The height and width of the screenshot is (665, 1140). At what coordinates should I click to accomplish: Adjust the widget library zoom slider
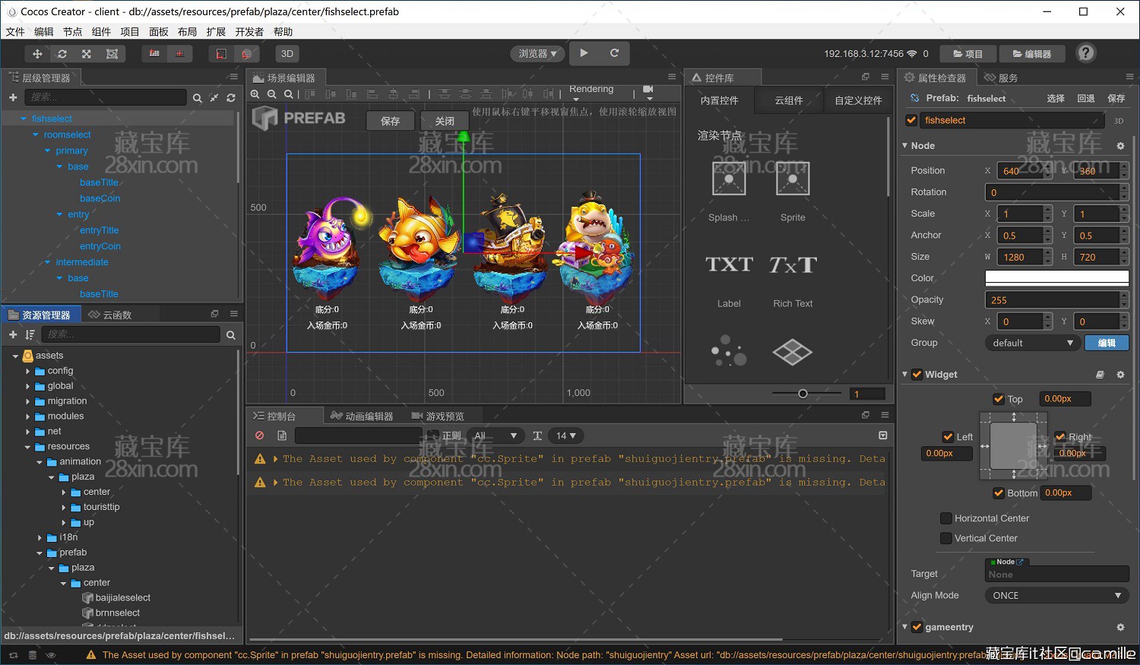click(803, 394)
